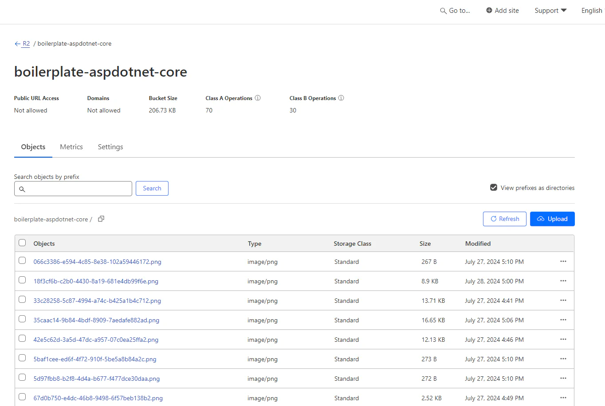Uncheck View prefixes as directories

(493, 187)
